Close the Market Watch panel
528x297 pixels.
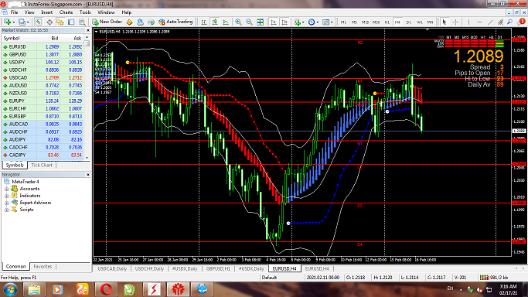click(88, 30)
